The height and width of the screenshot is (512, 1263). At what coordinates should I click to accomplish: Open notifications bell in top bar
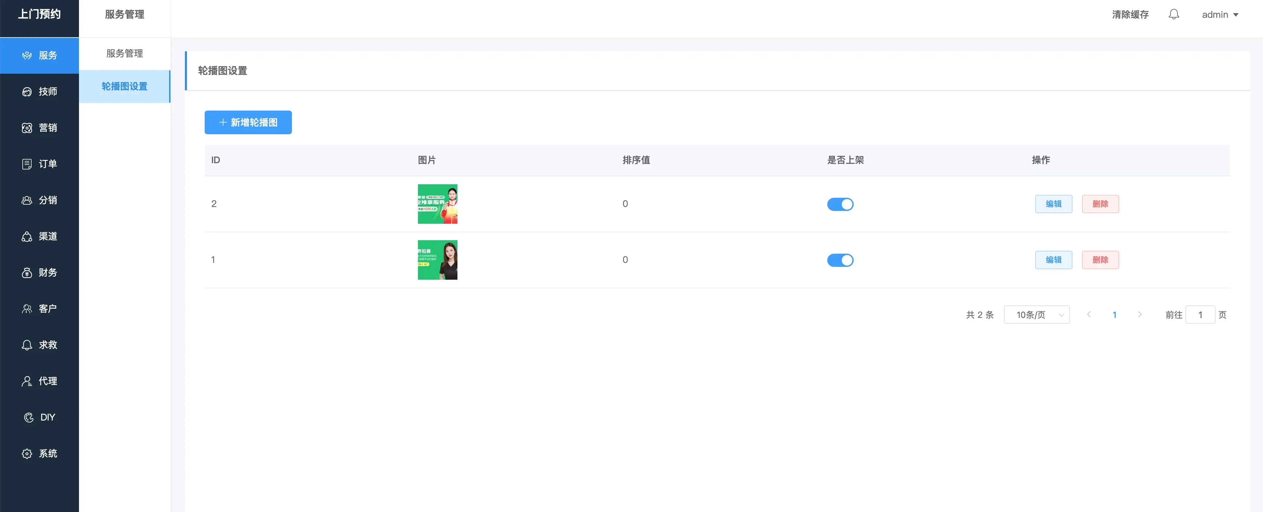[1174, 15]
